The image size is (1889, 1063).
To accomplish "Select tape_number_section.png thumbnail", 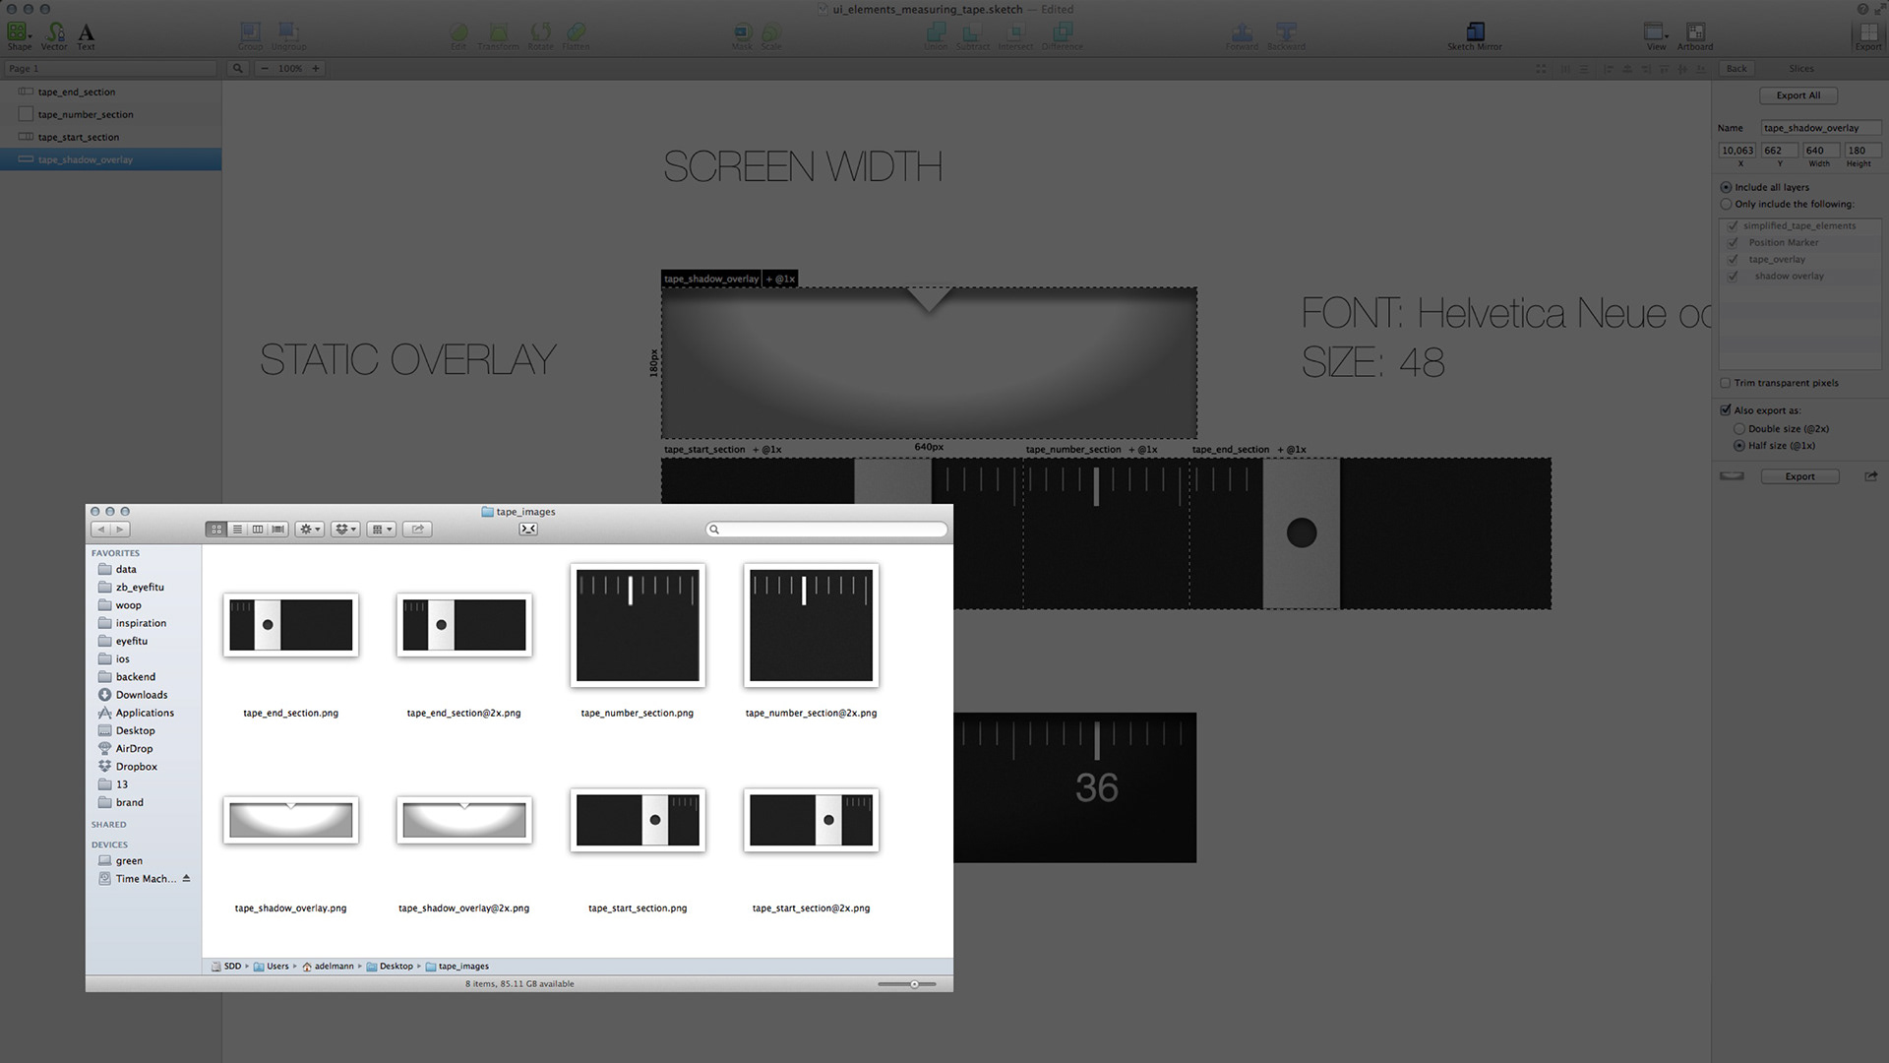I will point(638,626).
